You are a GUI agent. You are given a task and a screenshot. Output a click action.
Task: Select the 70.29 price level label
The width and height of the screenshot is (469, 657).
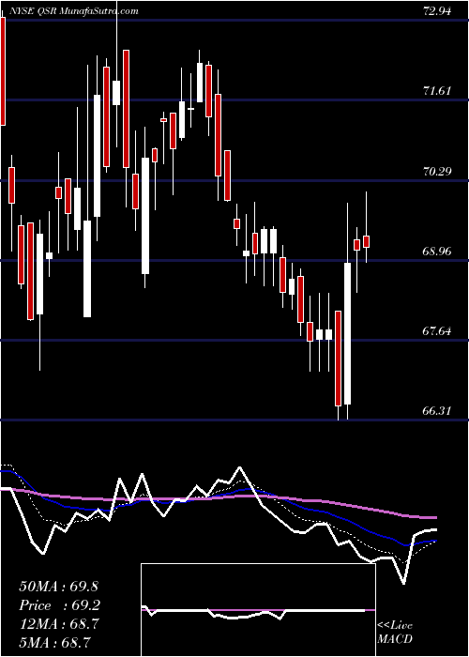(x=438, y=171)
